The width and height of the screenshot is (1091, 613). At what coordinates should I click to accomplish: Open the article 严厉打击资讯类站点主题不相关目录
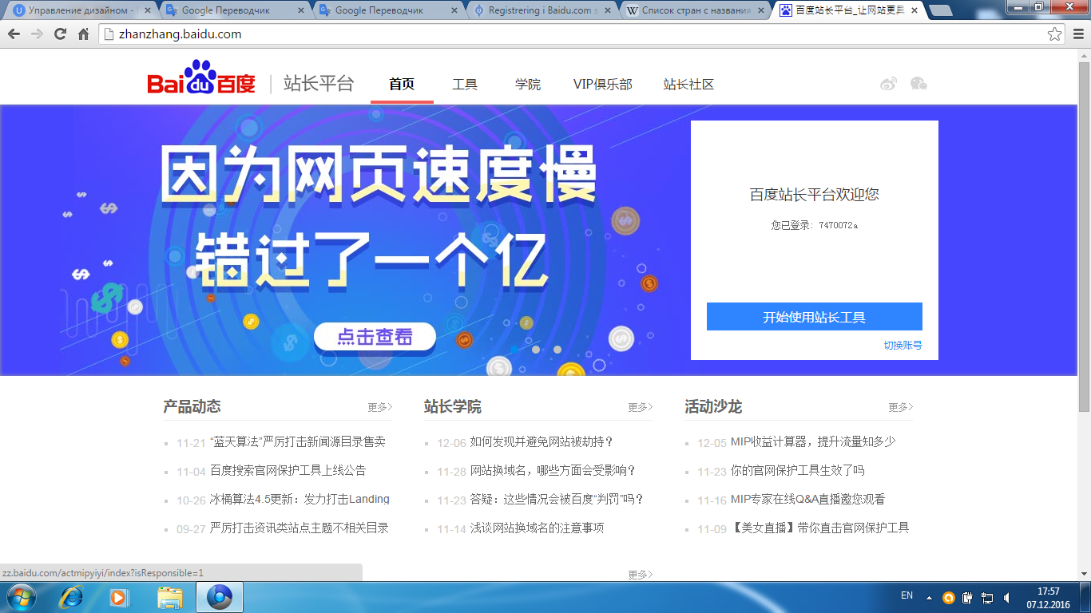300,528
